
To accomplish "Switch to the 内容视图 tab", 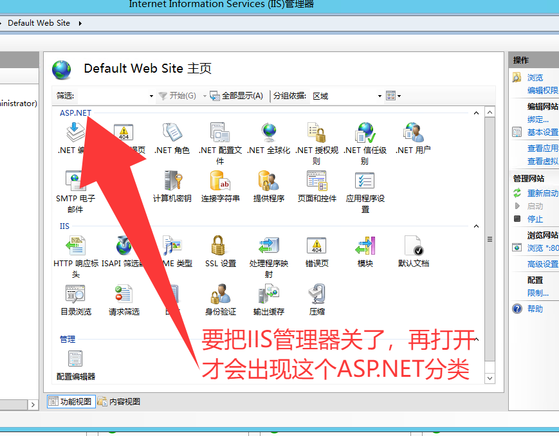I will click(120, 402).
